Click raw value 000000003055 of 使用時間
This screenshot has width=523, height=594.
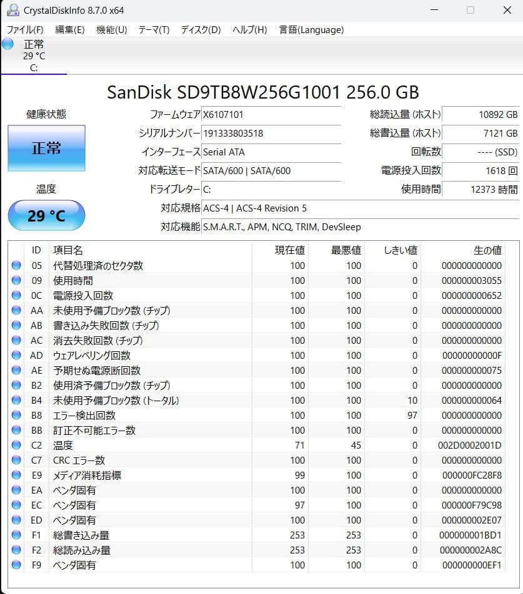(x=471, y=280)
